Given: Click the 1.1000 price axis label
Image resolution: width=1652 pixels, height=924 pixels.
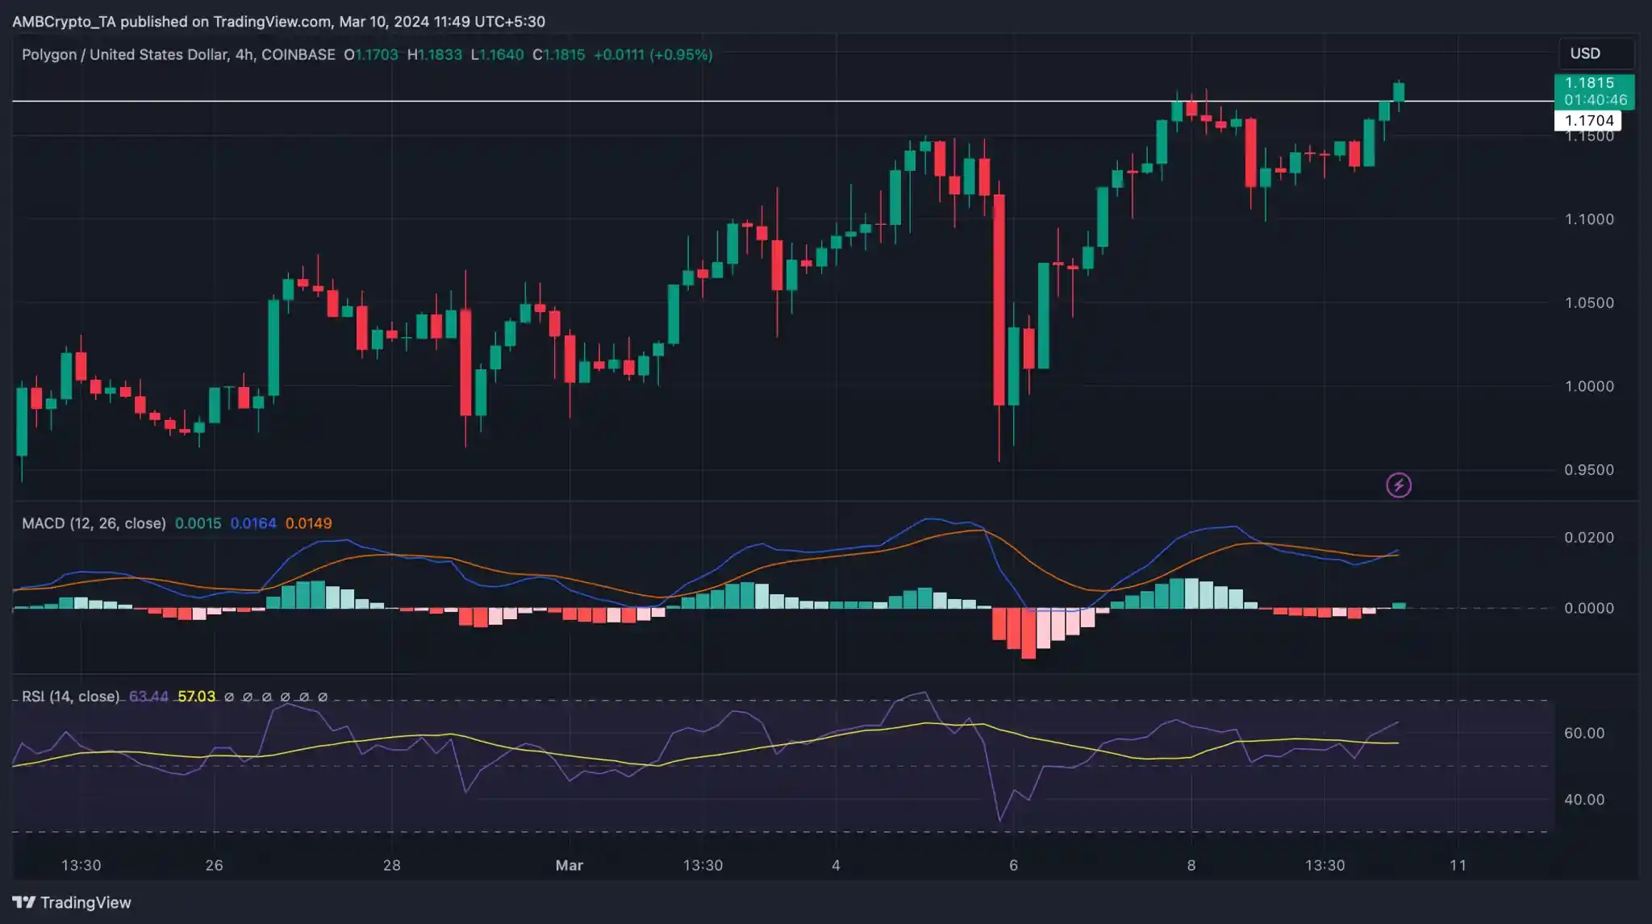Looking at the screenshot, I should tap(1589, 219).
